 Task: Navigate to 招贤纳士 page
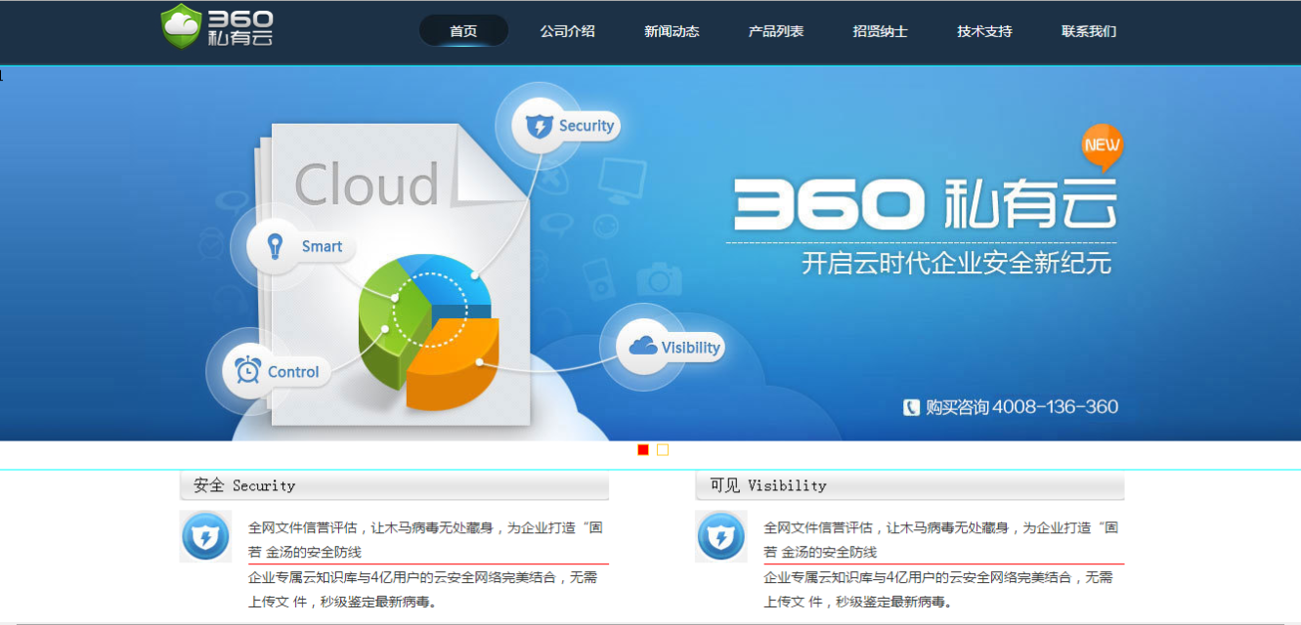pos(880,31)
